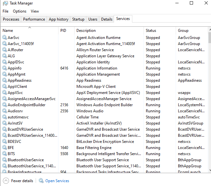Select the BcastDVRUserService_11400... row name
The image size is (211, 186).
coord(32,135)
